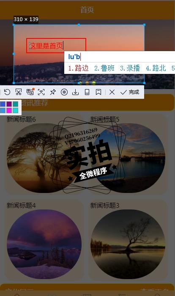The width and height of the screenshot is (175, 296).
Task: Choose candidate 2 鲁班 in IME list
Action: (x=104, y=68)
